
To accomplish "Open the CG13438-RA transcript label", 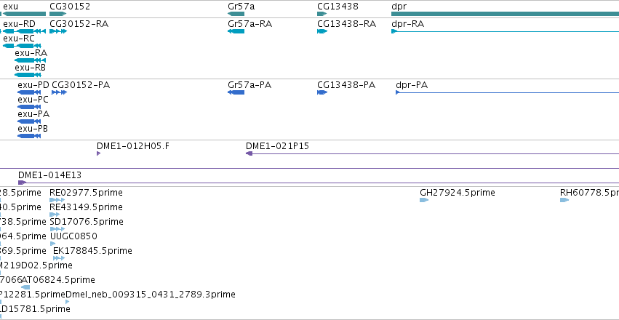I will click(x=347, y=24).
